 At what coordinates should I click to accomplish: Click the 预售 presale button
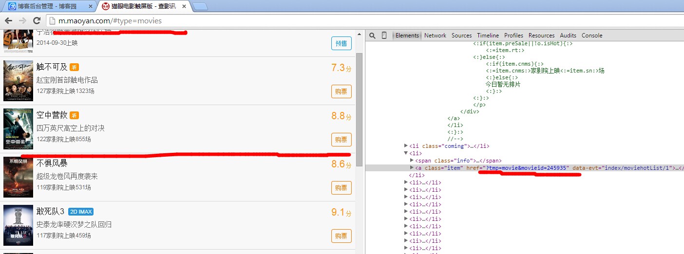click(x=342, y=43)
